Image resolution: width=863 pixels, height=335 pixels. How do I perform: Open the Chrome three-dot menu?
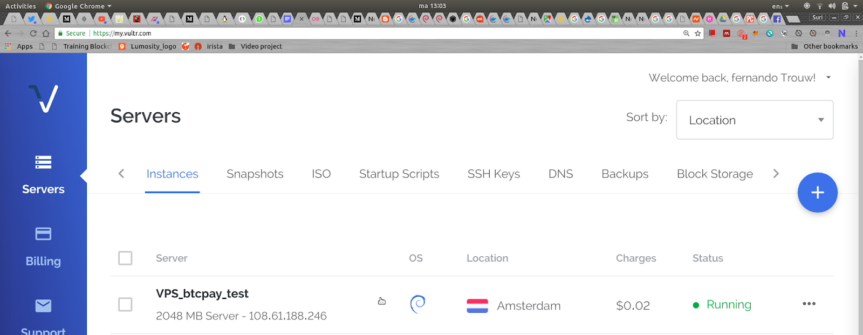tap(856, 33)
